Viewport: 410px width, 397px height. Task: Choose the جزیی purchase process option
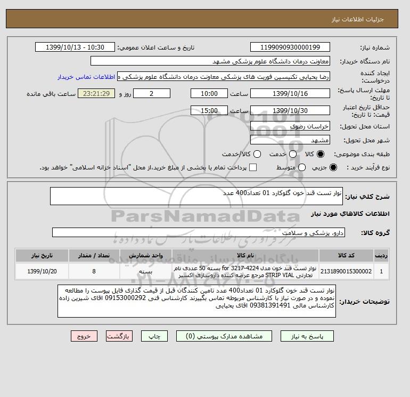[x=333, y=167]
